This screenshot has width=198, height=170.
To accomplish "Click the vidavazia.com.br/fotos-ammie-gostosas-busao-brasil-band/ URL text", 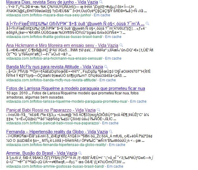I will (55, 166).
